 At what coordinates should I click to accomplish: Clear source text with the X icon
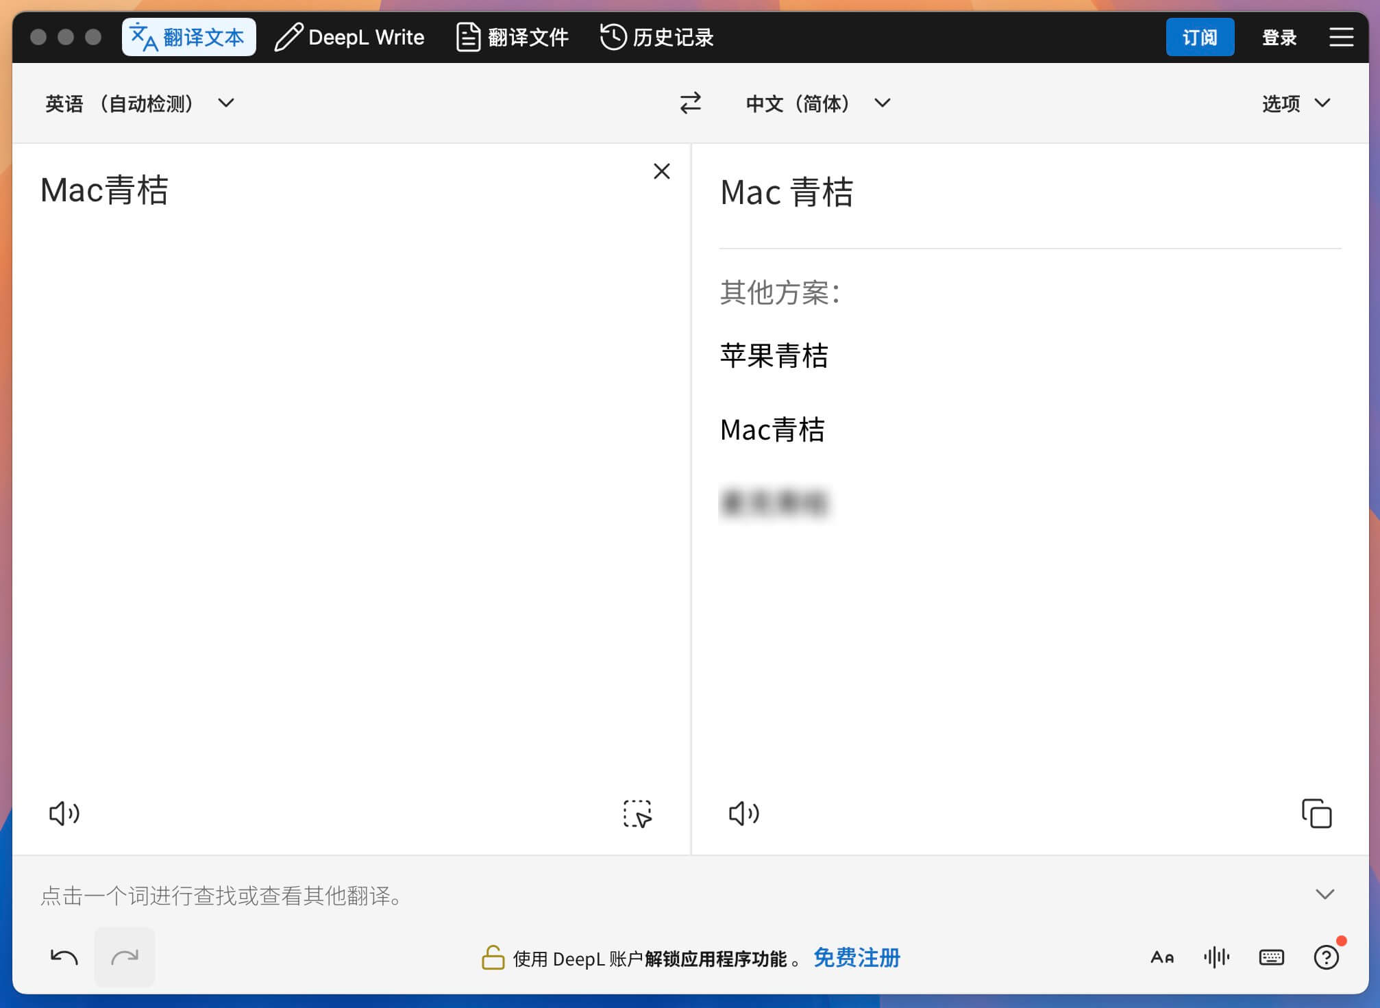[661, 171]
